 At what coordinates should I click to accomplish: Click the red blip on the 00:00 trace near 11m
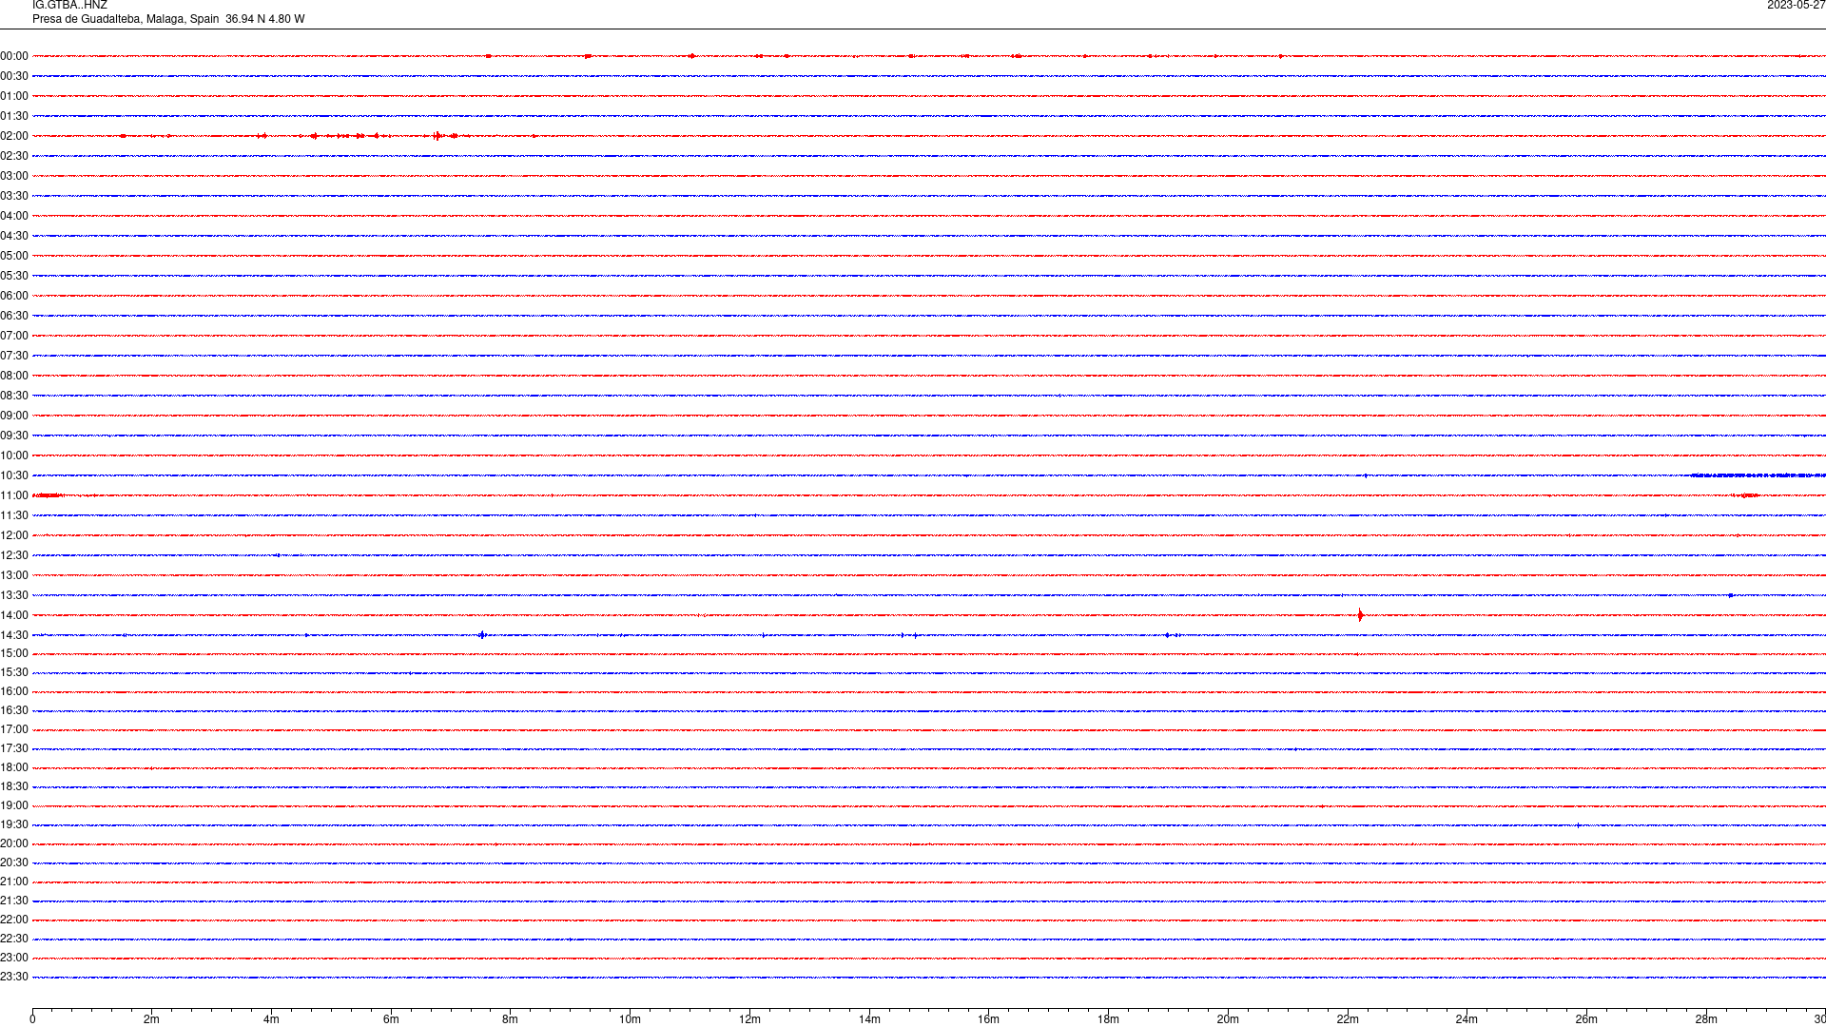click(691, 56)
